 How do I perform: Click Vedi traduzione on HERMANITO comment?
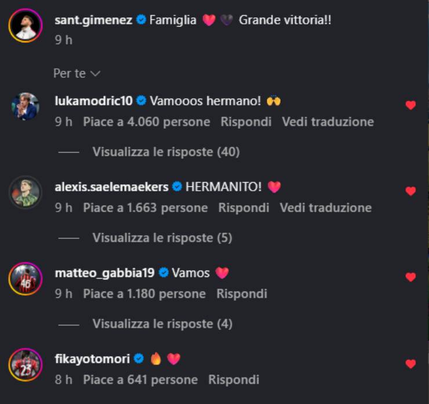[326, 208]
